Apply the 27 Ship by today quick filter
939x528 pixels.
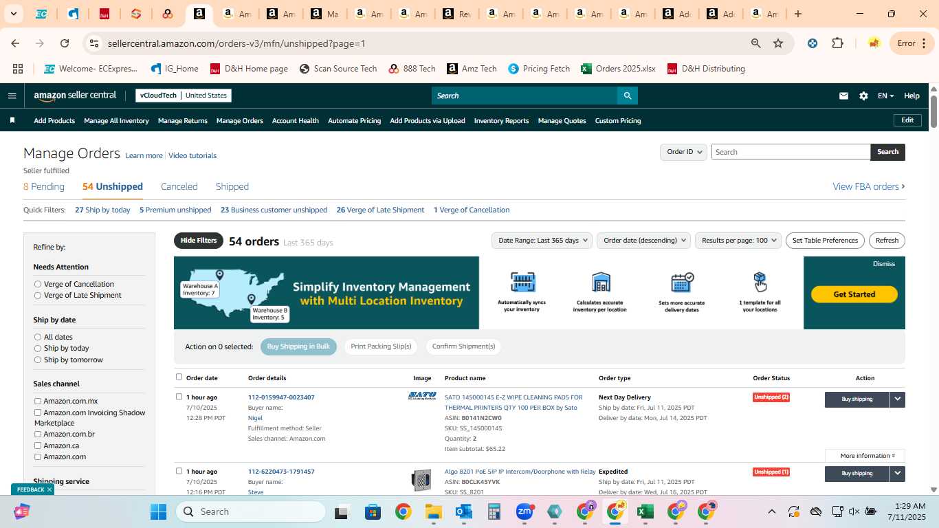point(102,210)
